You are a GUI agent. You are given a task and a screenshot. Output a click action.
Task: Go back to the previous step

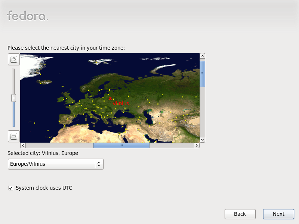click(x=240, y=214)
